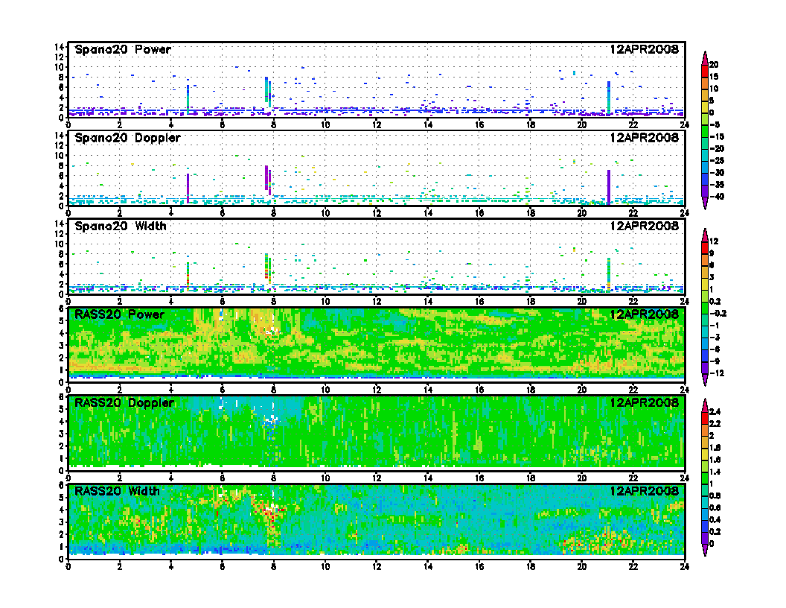The height and width of the screenshot is (608, 786).
Task: Select the "RASS20 Doppler" panel title
Action: tap(124, 403)
